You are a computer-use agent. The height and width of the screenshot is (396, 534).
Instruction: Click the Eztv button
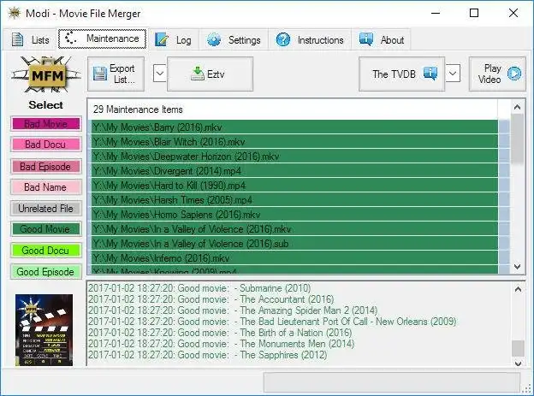click(x=211, y=74)
